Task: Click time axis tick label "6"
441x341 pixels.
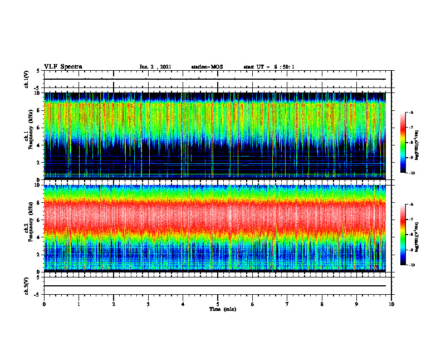Action: [x=253, y=304]
